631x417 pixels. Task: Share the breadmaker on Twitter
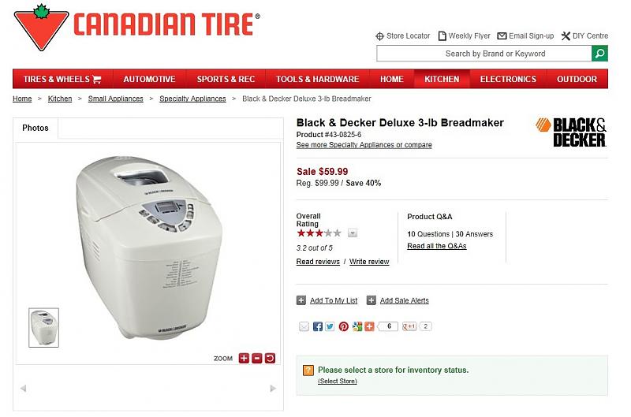coord(330,326)
